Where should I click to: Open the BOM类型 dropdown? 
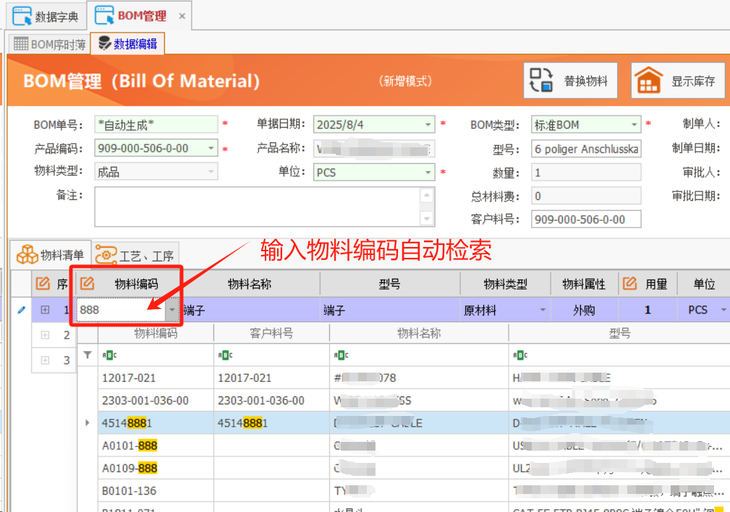[x=634, y=124]
